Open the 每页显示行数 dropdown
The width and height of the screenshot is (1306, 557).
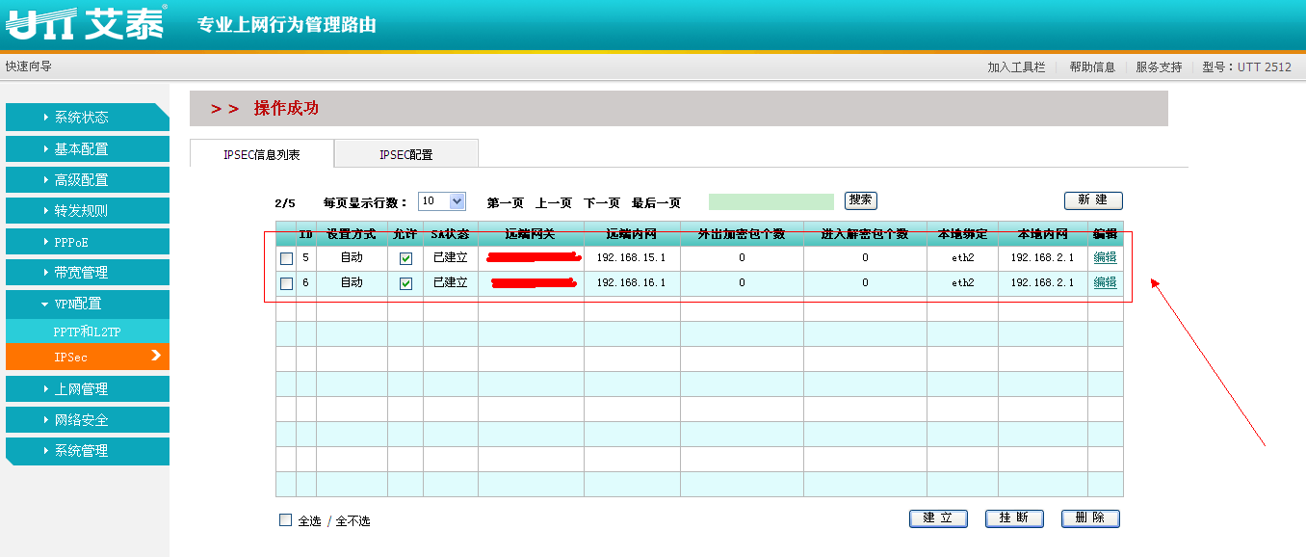point(443,201)
